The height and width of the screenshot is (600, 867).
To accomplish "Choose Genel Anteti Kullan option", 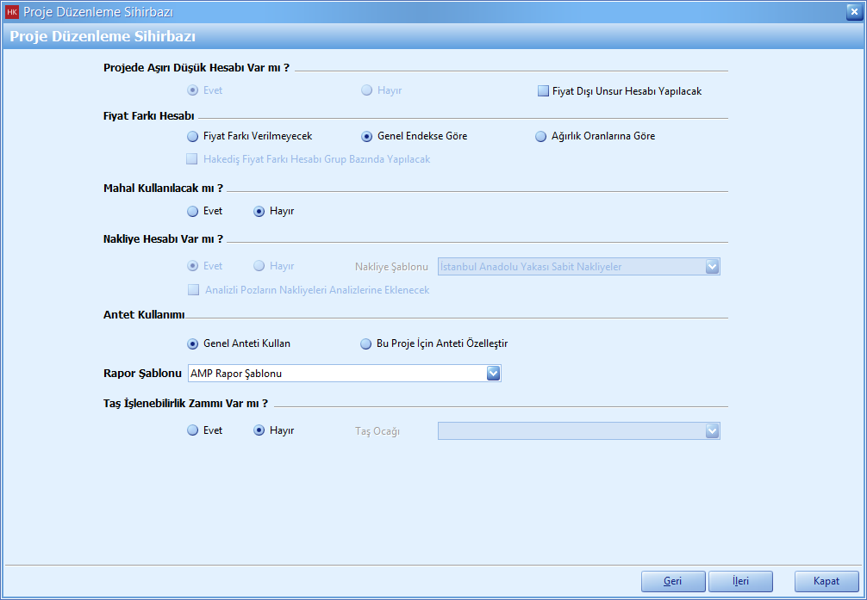I will tap(192, 343).
